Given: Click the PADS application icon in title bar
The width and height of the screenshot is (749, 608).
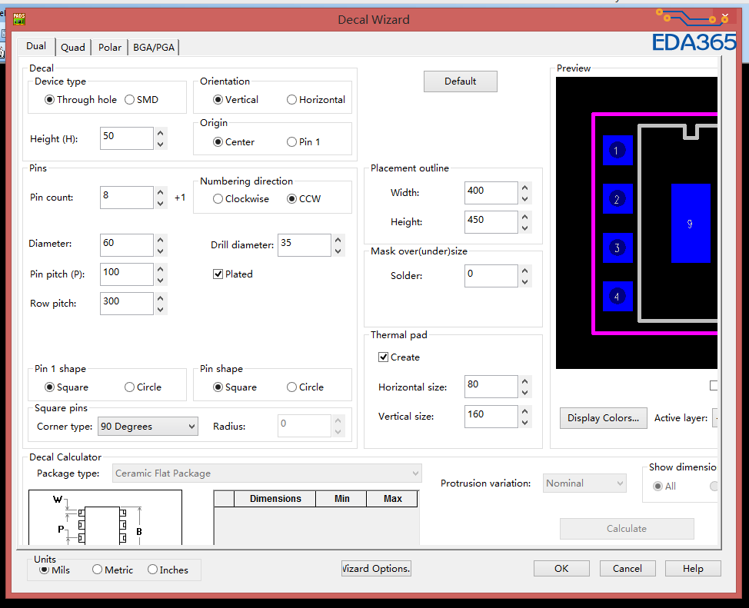Looking at the screenshot, I should pyautogui.click(x=19, y=18).
